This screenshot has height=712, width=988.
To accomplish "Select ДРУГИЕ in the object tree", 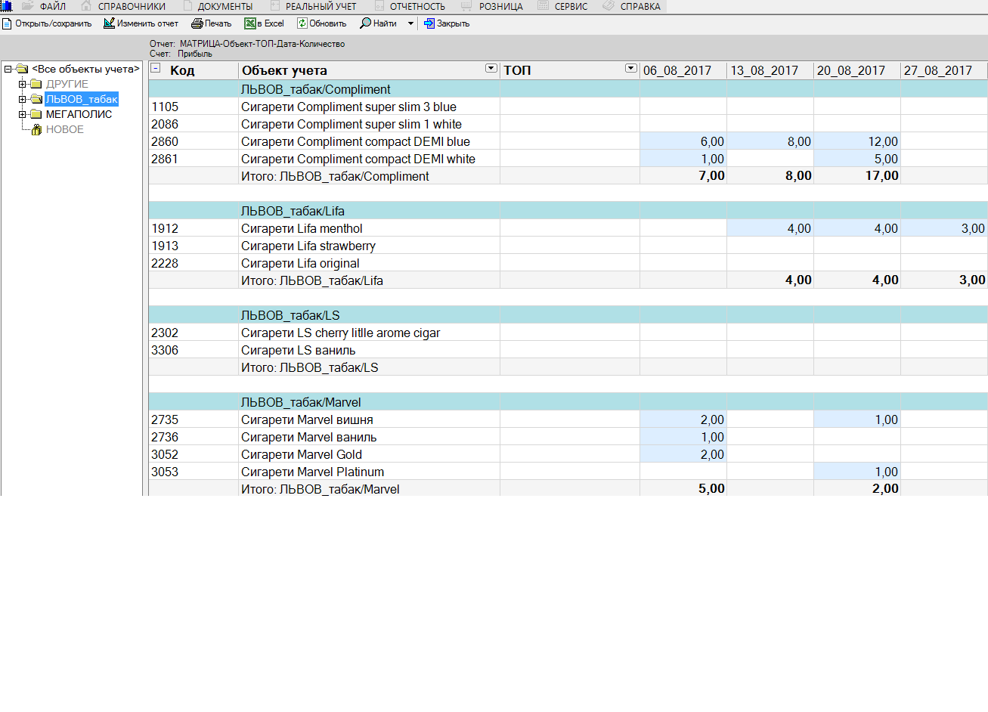I will (67, 84).
